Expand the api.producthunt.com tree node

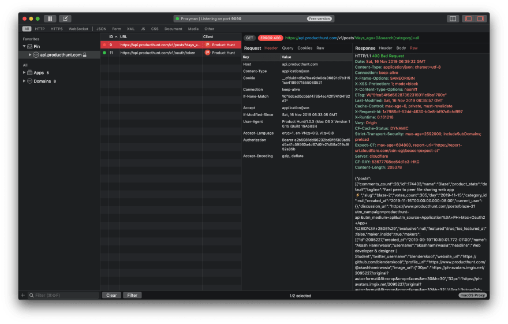coord(30,55)
